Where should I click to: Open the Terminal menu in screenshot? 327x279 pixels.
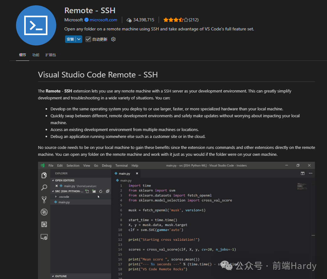(x=121, y=166)
